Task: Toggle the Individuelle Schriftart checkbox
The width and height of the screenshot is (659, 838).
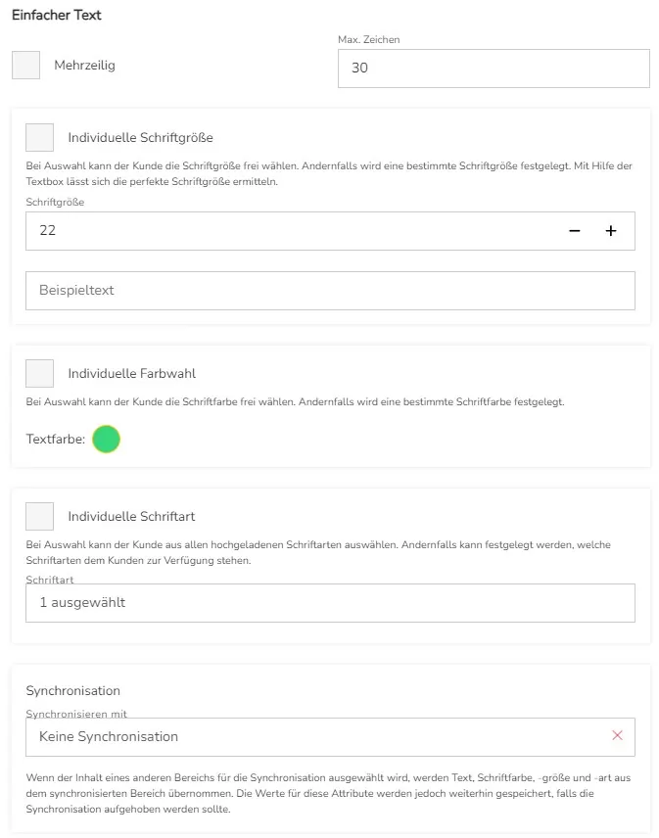Action: pos(40,517)
